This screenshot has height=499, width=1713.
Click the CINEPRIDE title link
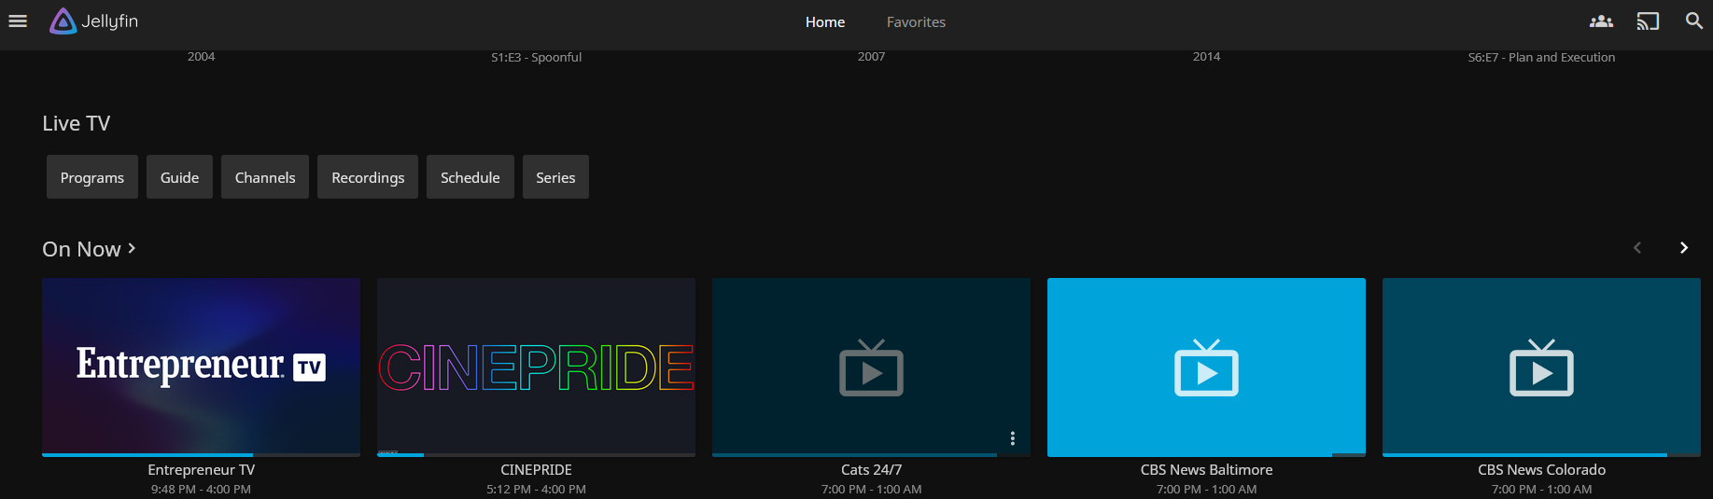click(536, 470)
